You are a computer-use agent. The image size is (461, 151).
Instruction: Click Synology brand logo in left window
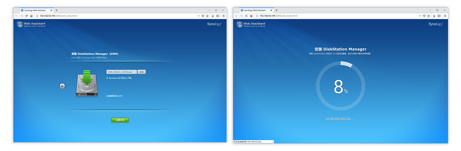215,24
